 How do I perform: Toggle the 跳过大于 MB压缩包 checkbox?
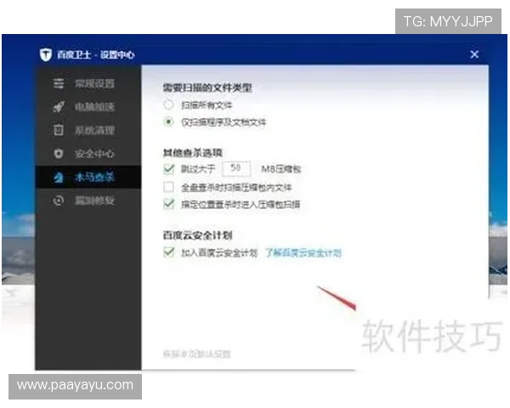click(169, 168)
